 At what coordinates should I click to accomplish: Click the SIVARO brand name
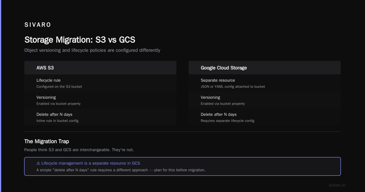38,25
